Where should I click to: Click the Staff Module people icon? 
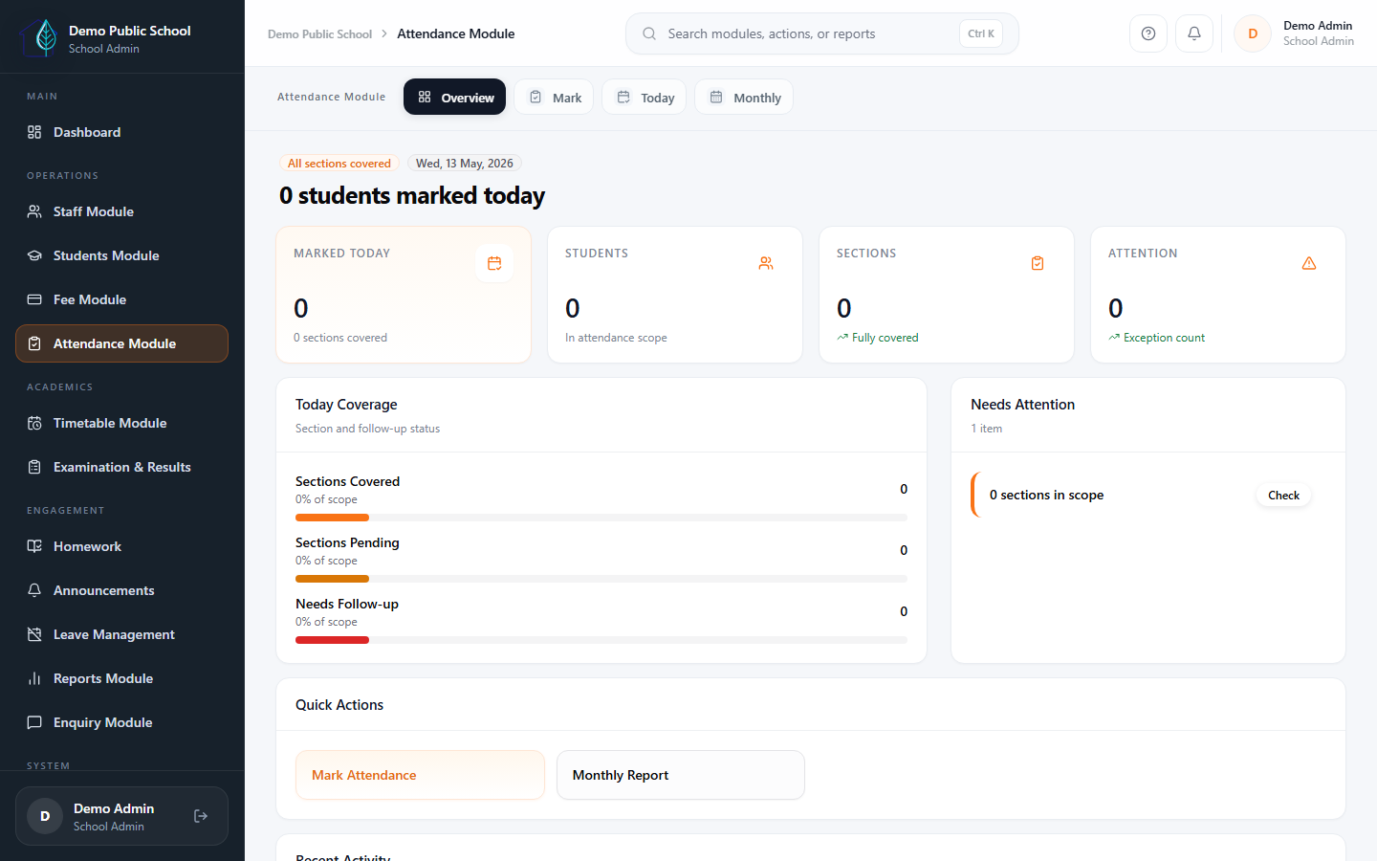(x=34, y=211)
